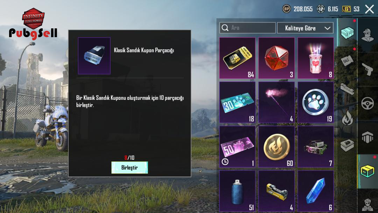378x213 pixels.
Task: Select the blue crystal item
Action: [x=316, y=191]
